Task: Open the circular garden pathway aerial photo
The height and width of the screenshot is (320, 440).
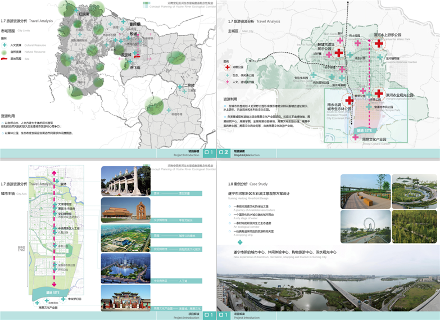Action: (414, 191)
